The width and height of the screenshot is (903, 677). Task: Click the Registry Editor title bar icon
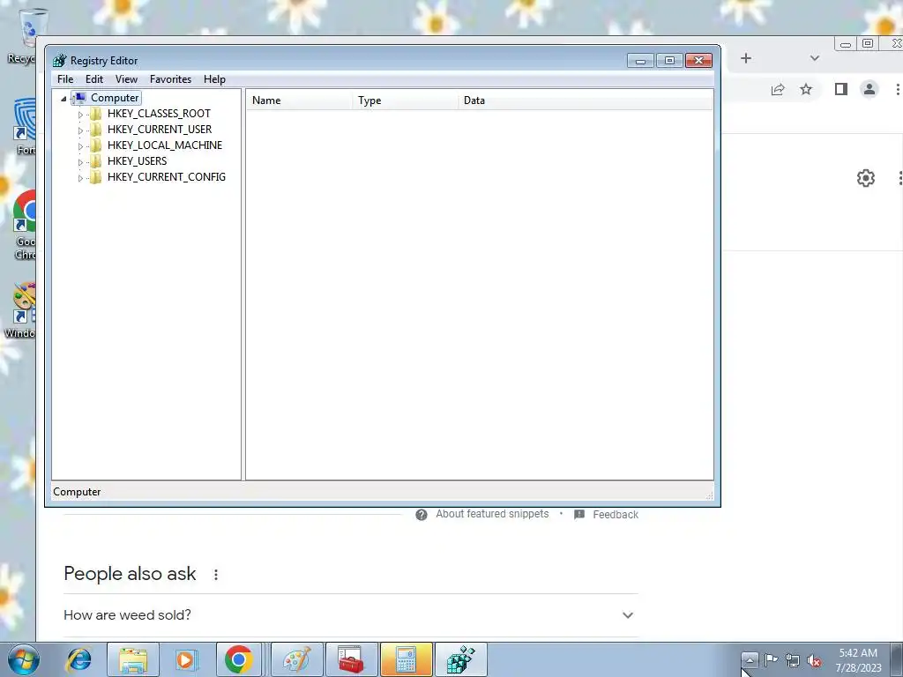59,61
